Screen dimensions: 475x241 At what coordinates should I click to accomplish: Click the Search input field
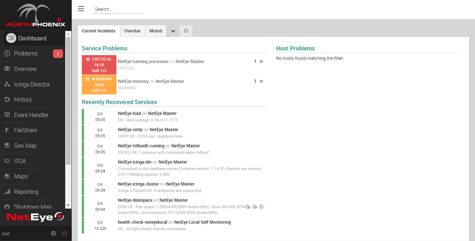coord(117,9)
